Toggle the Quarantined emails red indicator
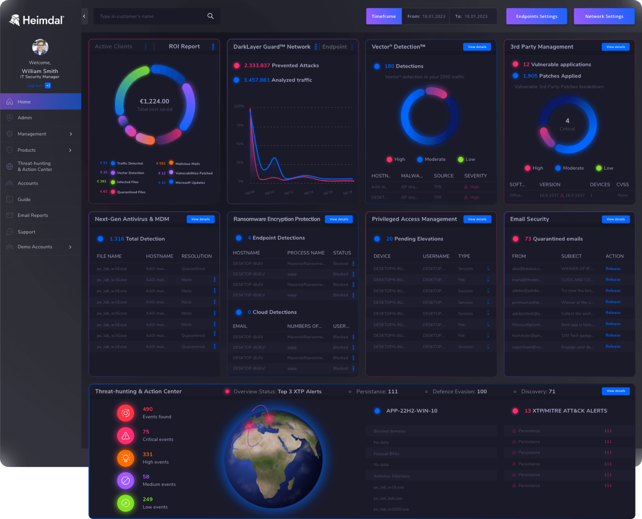The image size is (642, 519). click(x=515, y=239)
